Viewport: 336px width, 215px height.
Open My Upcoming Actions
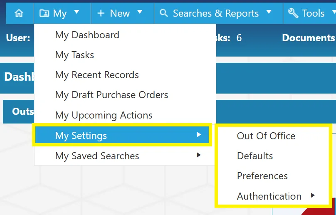tap(125, 115)
